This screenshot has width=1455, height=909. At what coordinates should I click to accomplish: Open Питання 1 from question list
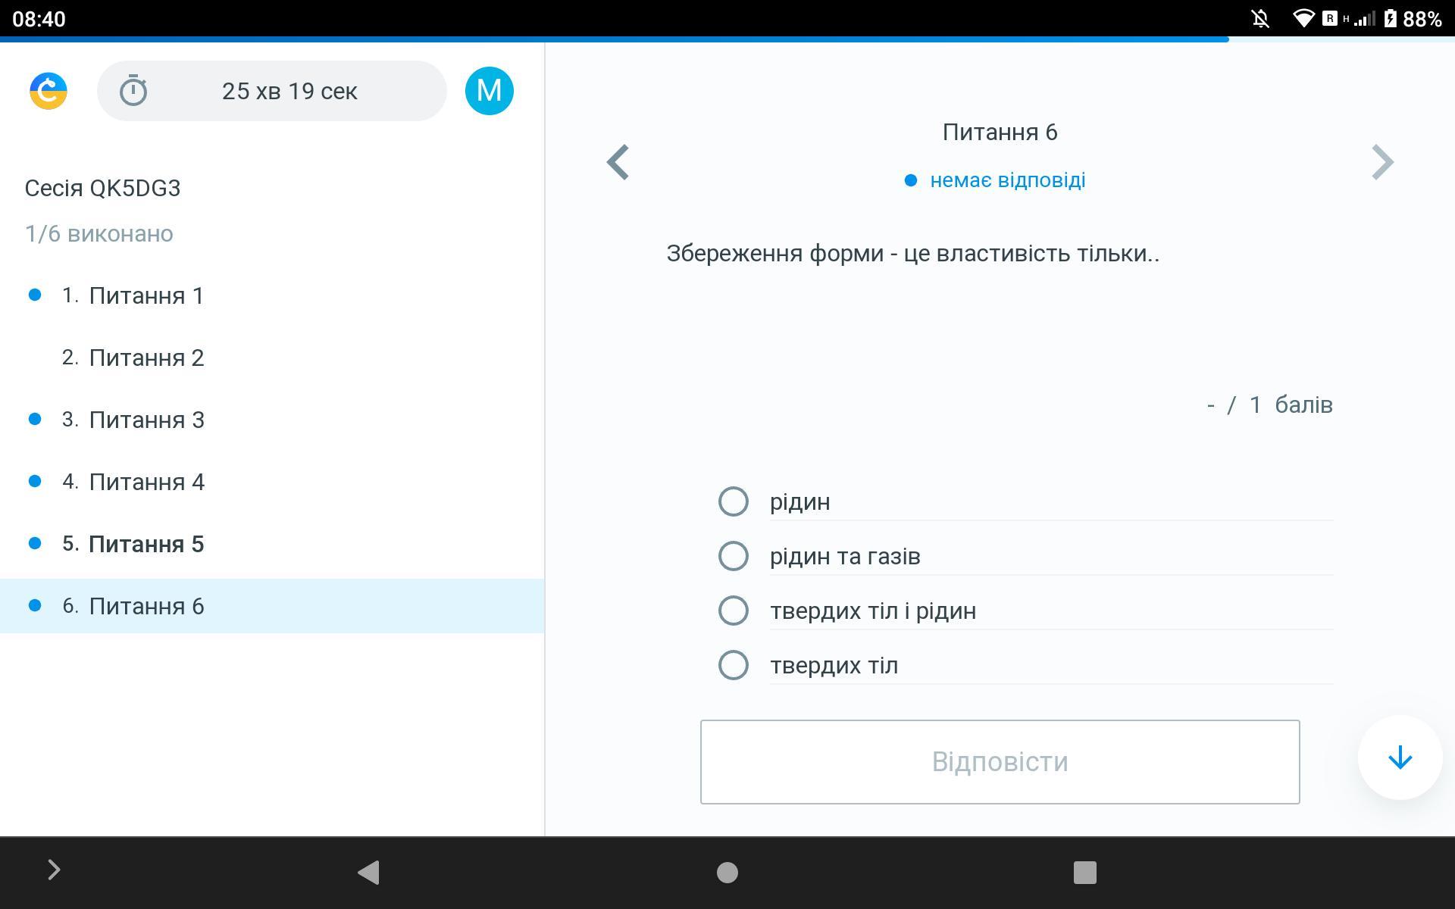pyautogui.click(x=146, y=295)
